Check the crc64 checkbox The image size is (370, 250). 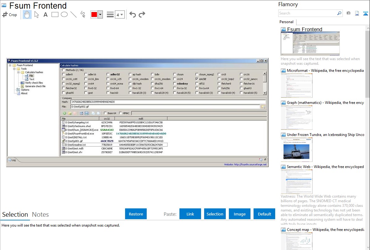[x=86, y=84]
